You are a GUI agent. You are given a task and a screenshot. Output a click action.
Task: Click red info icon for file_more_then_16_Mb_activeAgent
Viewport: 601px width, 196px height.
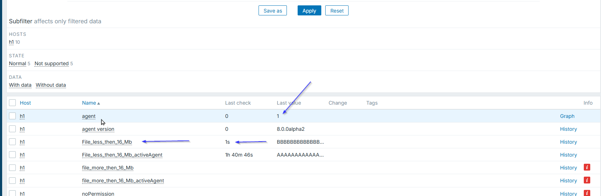[587, 180]
